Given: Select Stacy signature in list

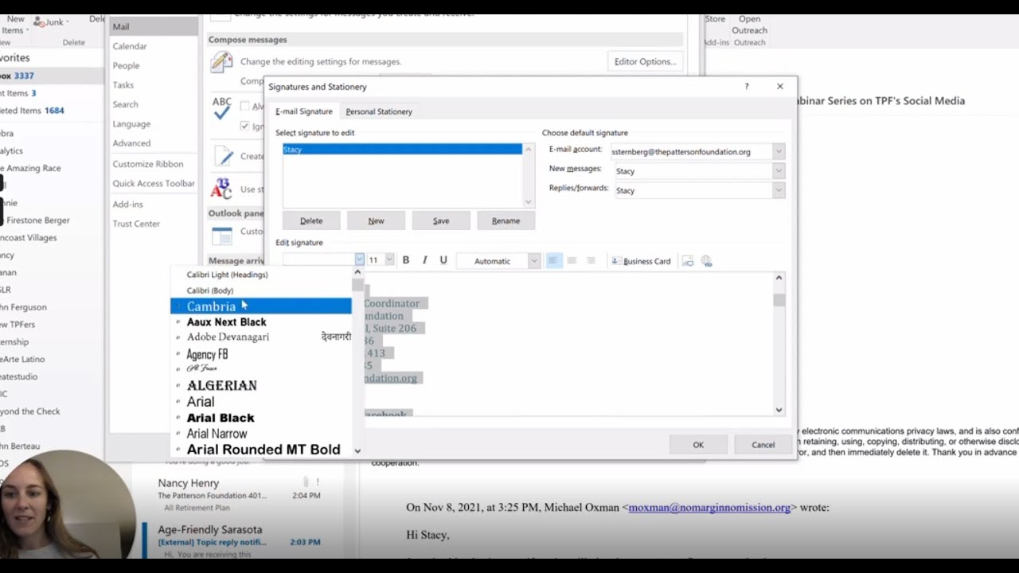Looking at the screenshot, I should 403,150.
